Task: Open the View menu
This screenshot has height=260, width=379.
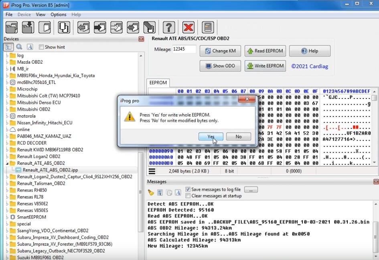Action: [41, 14]
